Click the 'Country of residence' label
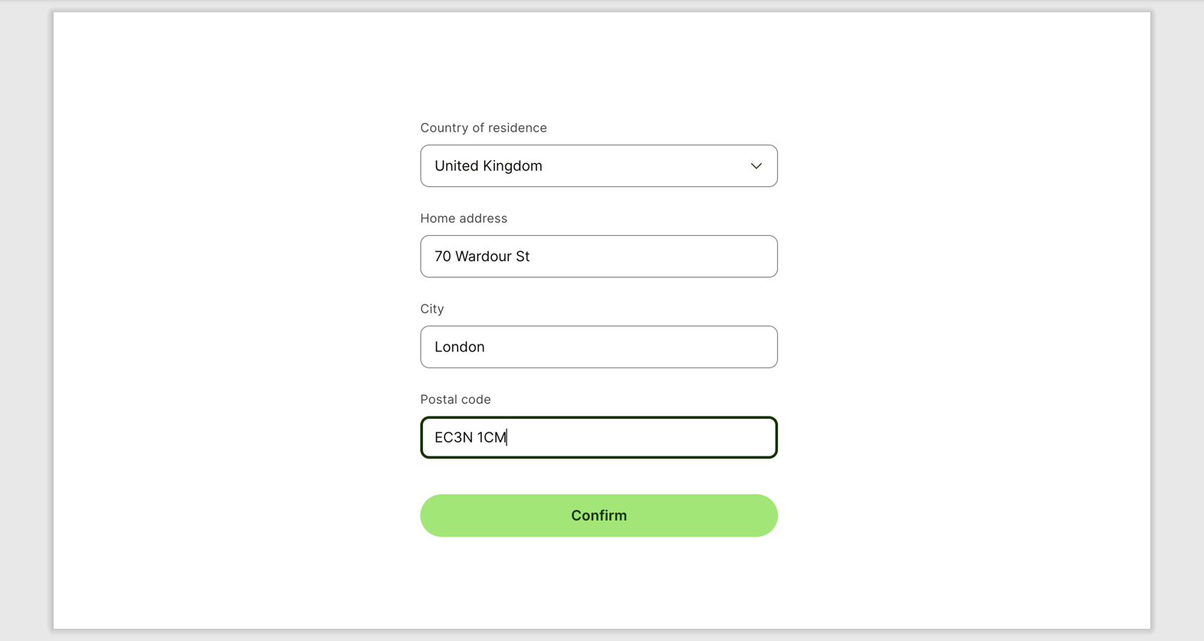The height and width of the screenshot is (641, 1204). [x=483, y=128]
